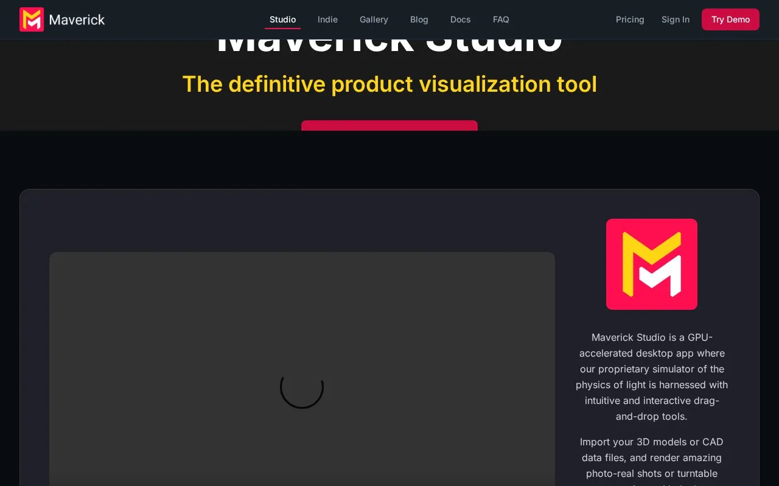The height and width of the screenshot is (486, 779).
Task: Open the Studio tab
Action: (282, 19)
